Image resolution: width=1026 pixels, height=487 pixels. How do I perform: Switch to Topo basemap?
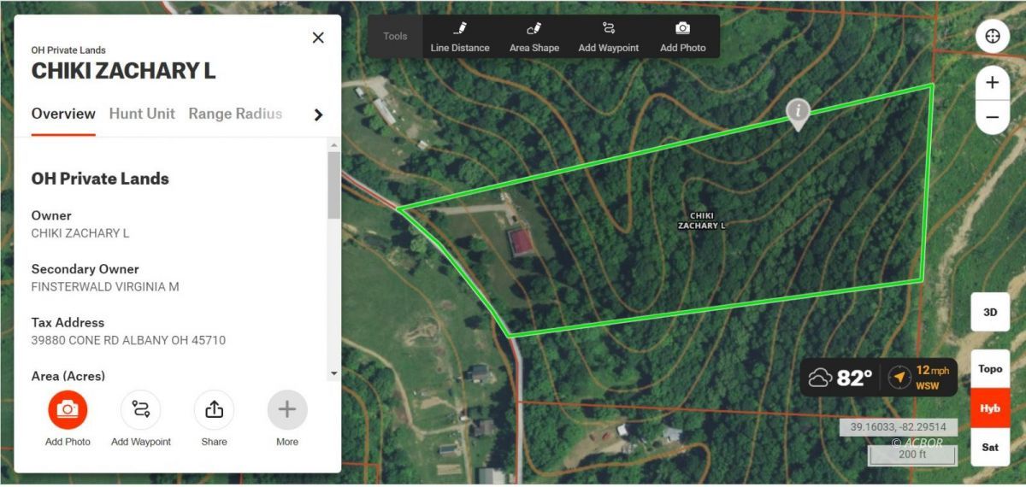tap(990, 369)
